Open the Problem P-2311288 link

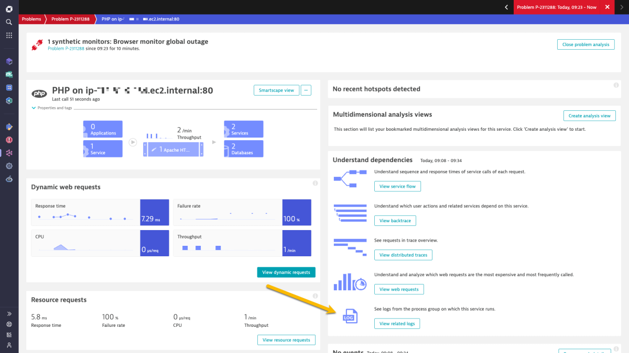coord(65,48)
